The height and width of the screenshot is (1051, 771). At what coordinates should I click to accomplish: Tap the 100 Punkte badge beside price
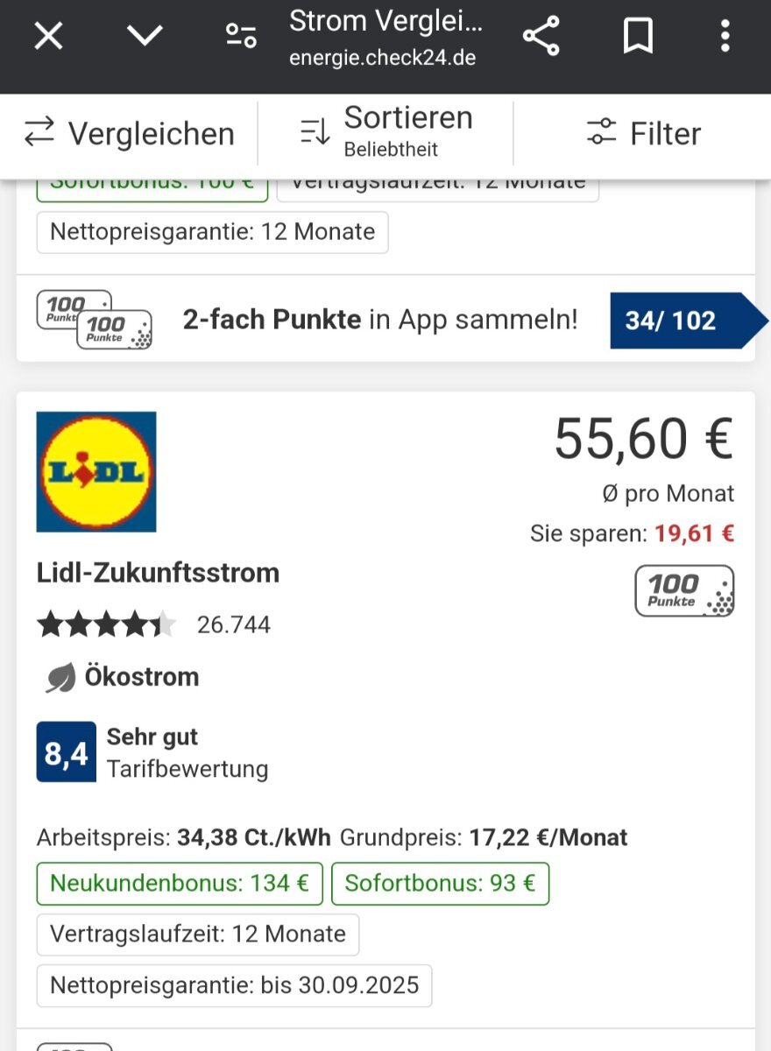tap(684, 590)
